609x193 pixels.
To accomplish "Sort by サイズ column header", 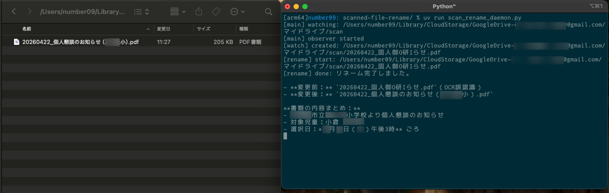I will point(203,29).
